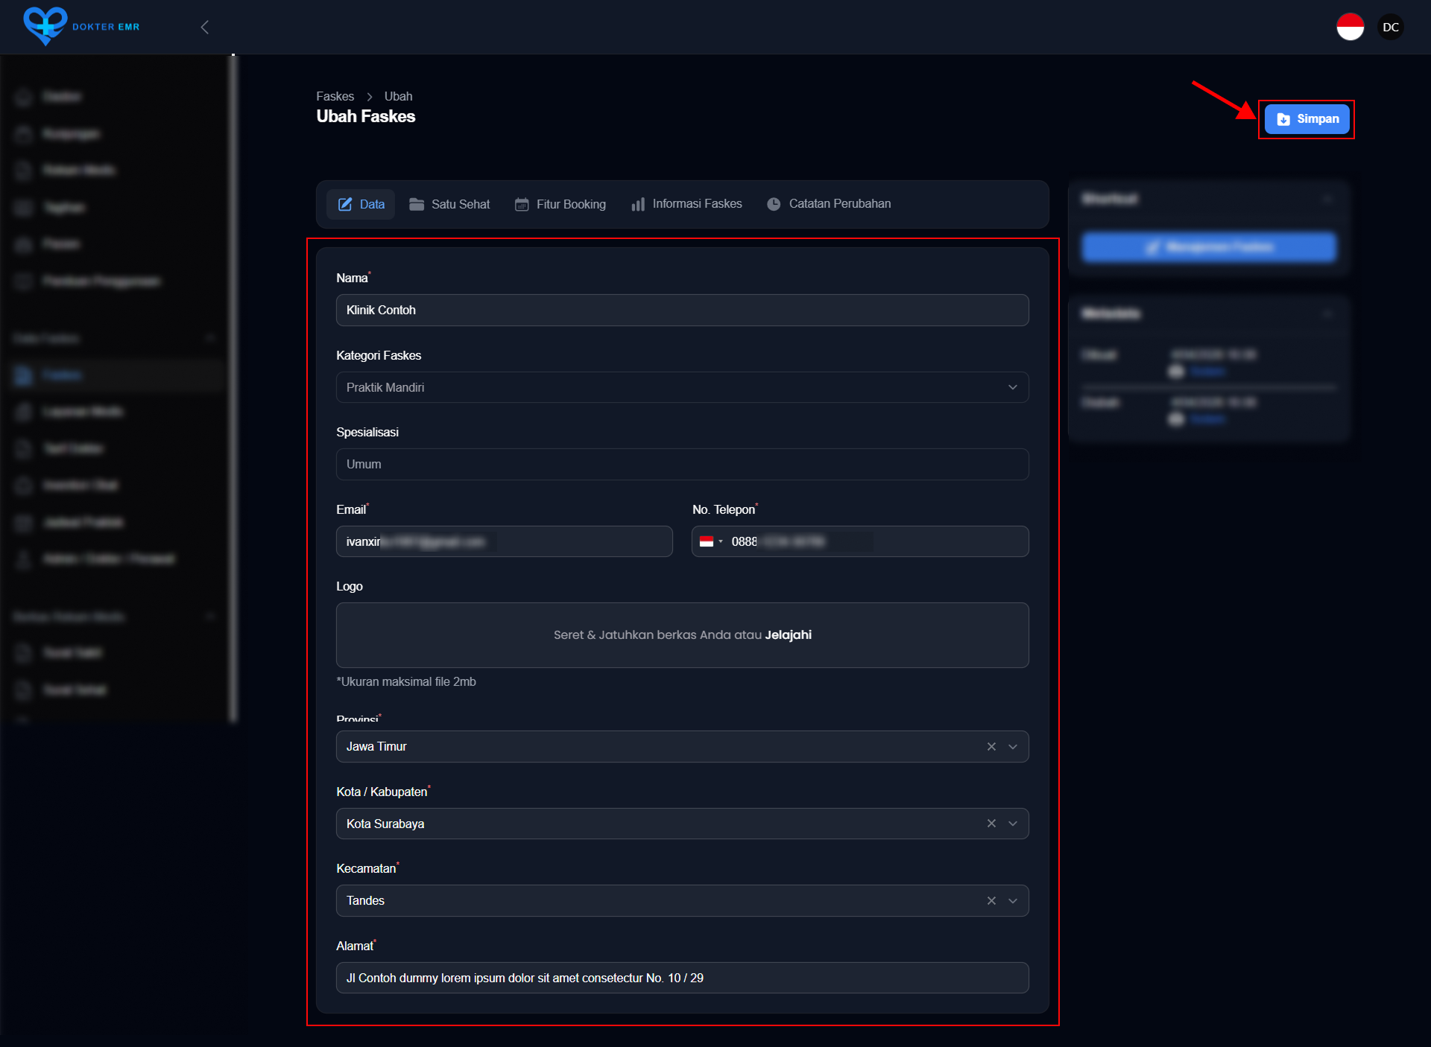Clear the Jawa Timur province selection

point(991,747)
